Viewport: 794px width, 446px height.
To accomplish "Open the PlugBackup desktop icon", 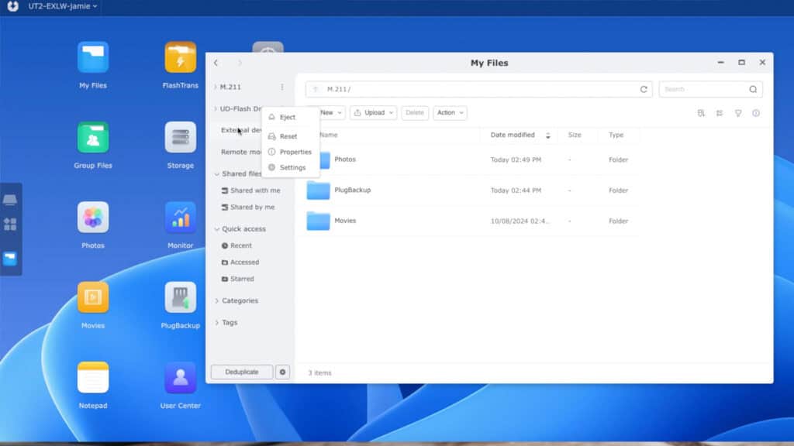I will point(180,297).
